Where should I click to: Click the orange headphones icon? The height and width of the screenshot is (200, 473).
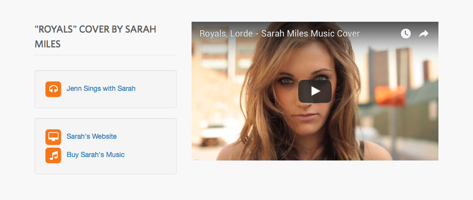tap(53, 89)
